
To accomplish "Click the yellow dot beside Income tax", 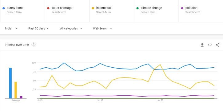I will 93,8.
